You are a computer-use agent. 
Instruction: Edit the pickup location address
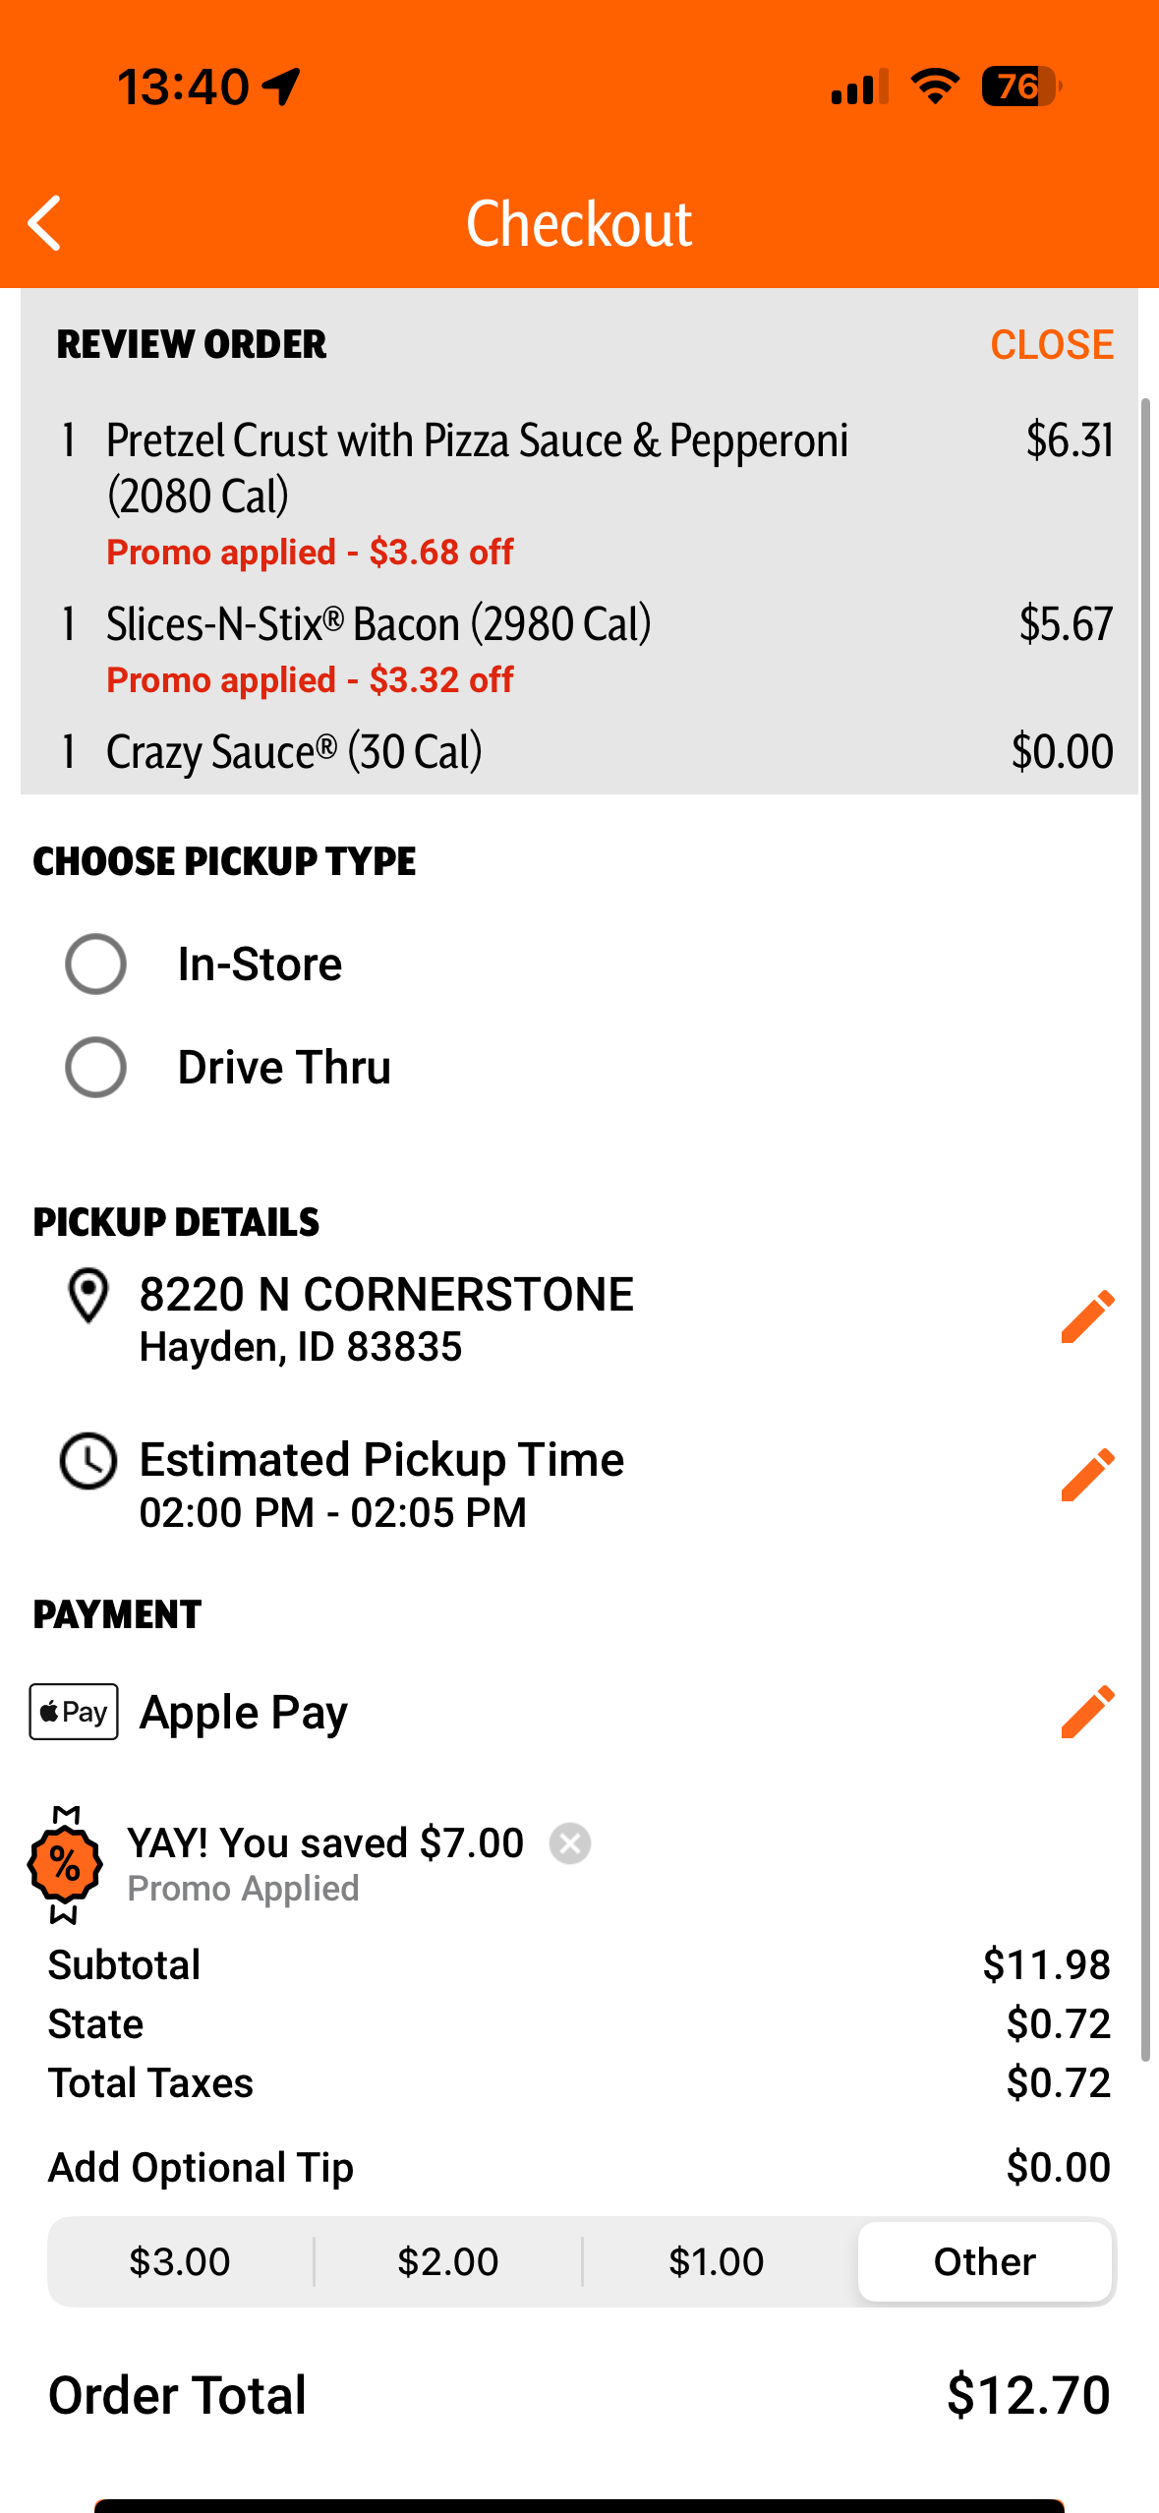1087,1315
